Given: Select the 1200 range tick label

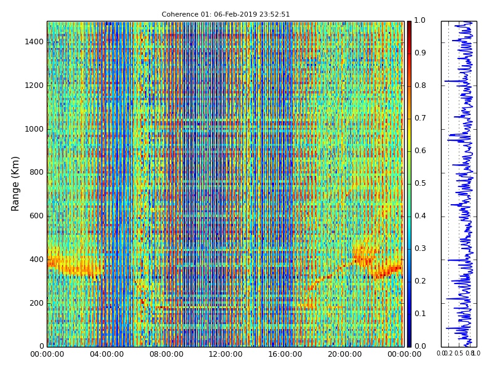Looking at the screenshot, I should [34, 85].
